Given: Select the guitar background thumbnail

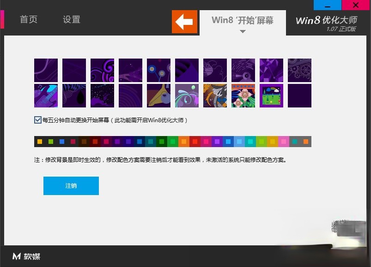Looking at the screenshot, I should click(x=46, y=95).
